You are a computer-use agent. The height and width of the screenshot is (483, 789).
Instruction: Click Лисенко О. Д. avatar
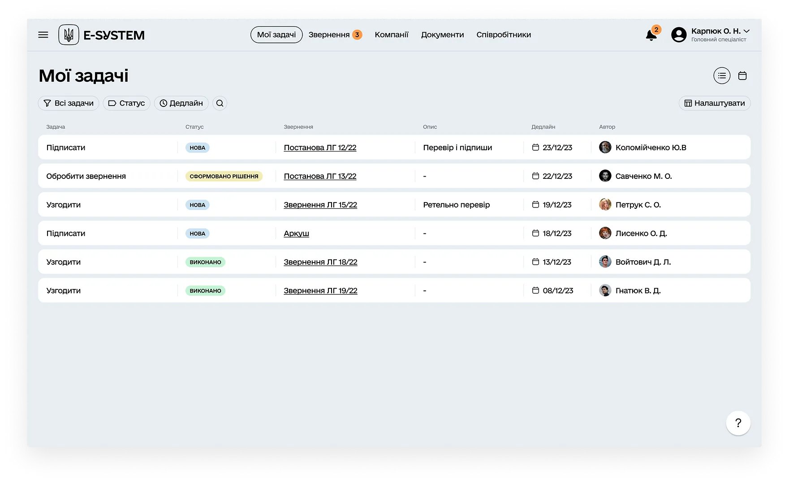tap(605, 233)
